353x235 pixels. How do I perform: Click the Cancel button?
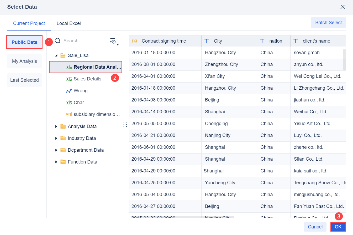click(315, 227)
